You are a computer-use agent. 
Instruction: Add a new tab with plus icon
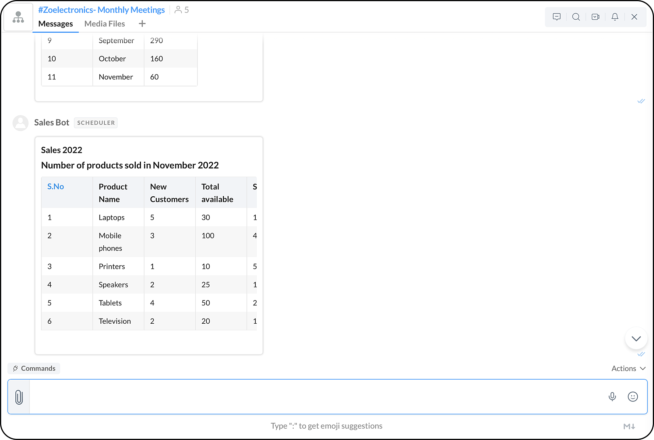[x=142, y=24]
